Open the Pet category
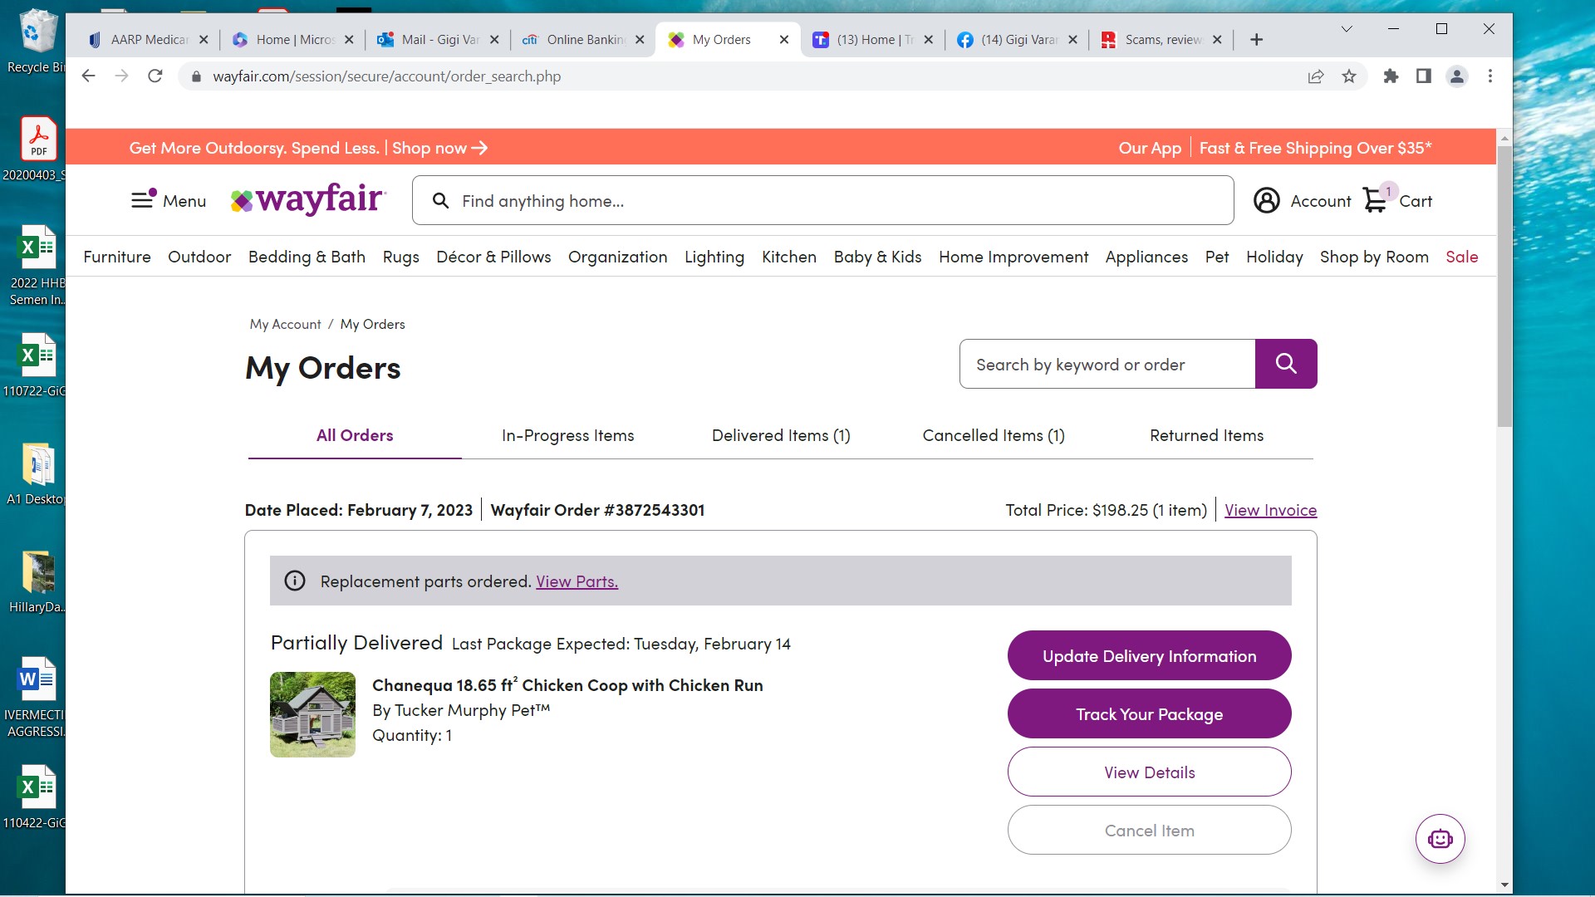The image size is (1595, 897). point(1217,257)
